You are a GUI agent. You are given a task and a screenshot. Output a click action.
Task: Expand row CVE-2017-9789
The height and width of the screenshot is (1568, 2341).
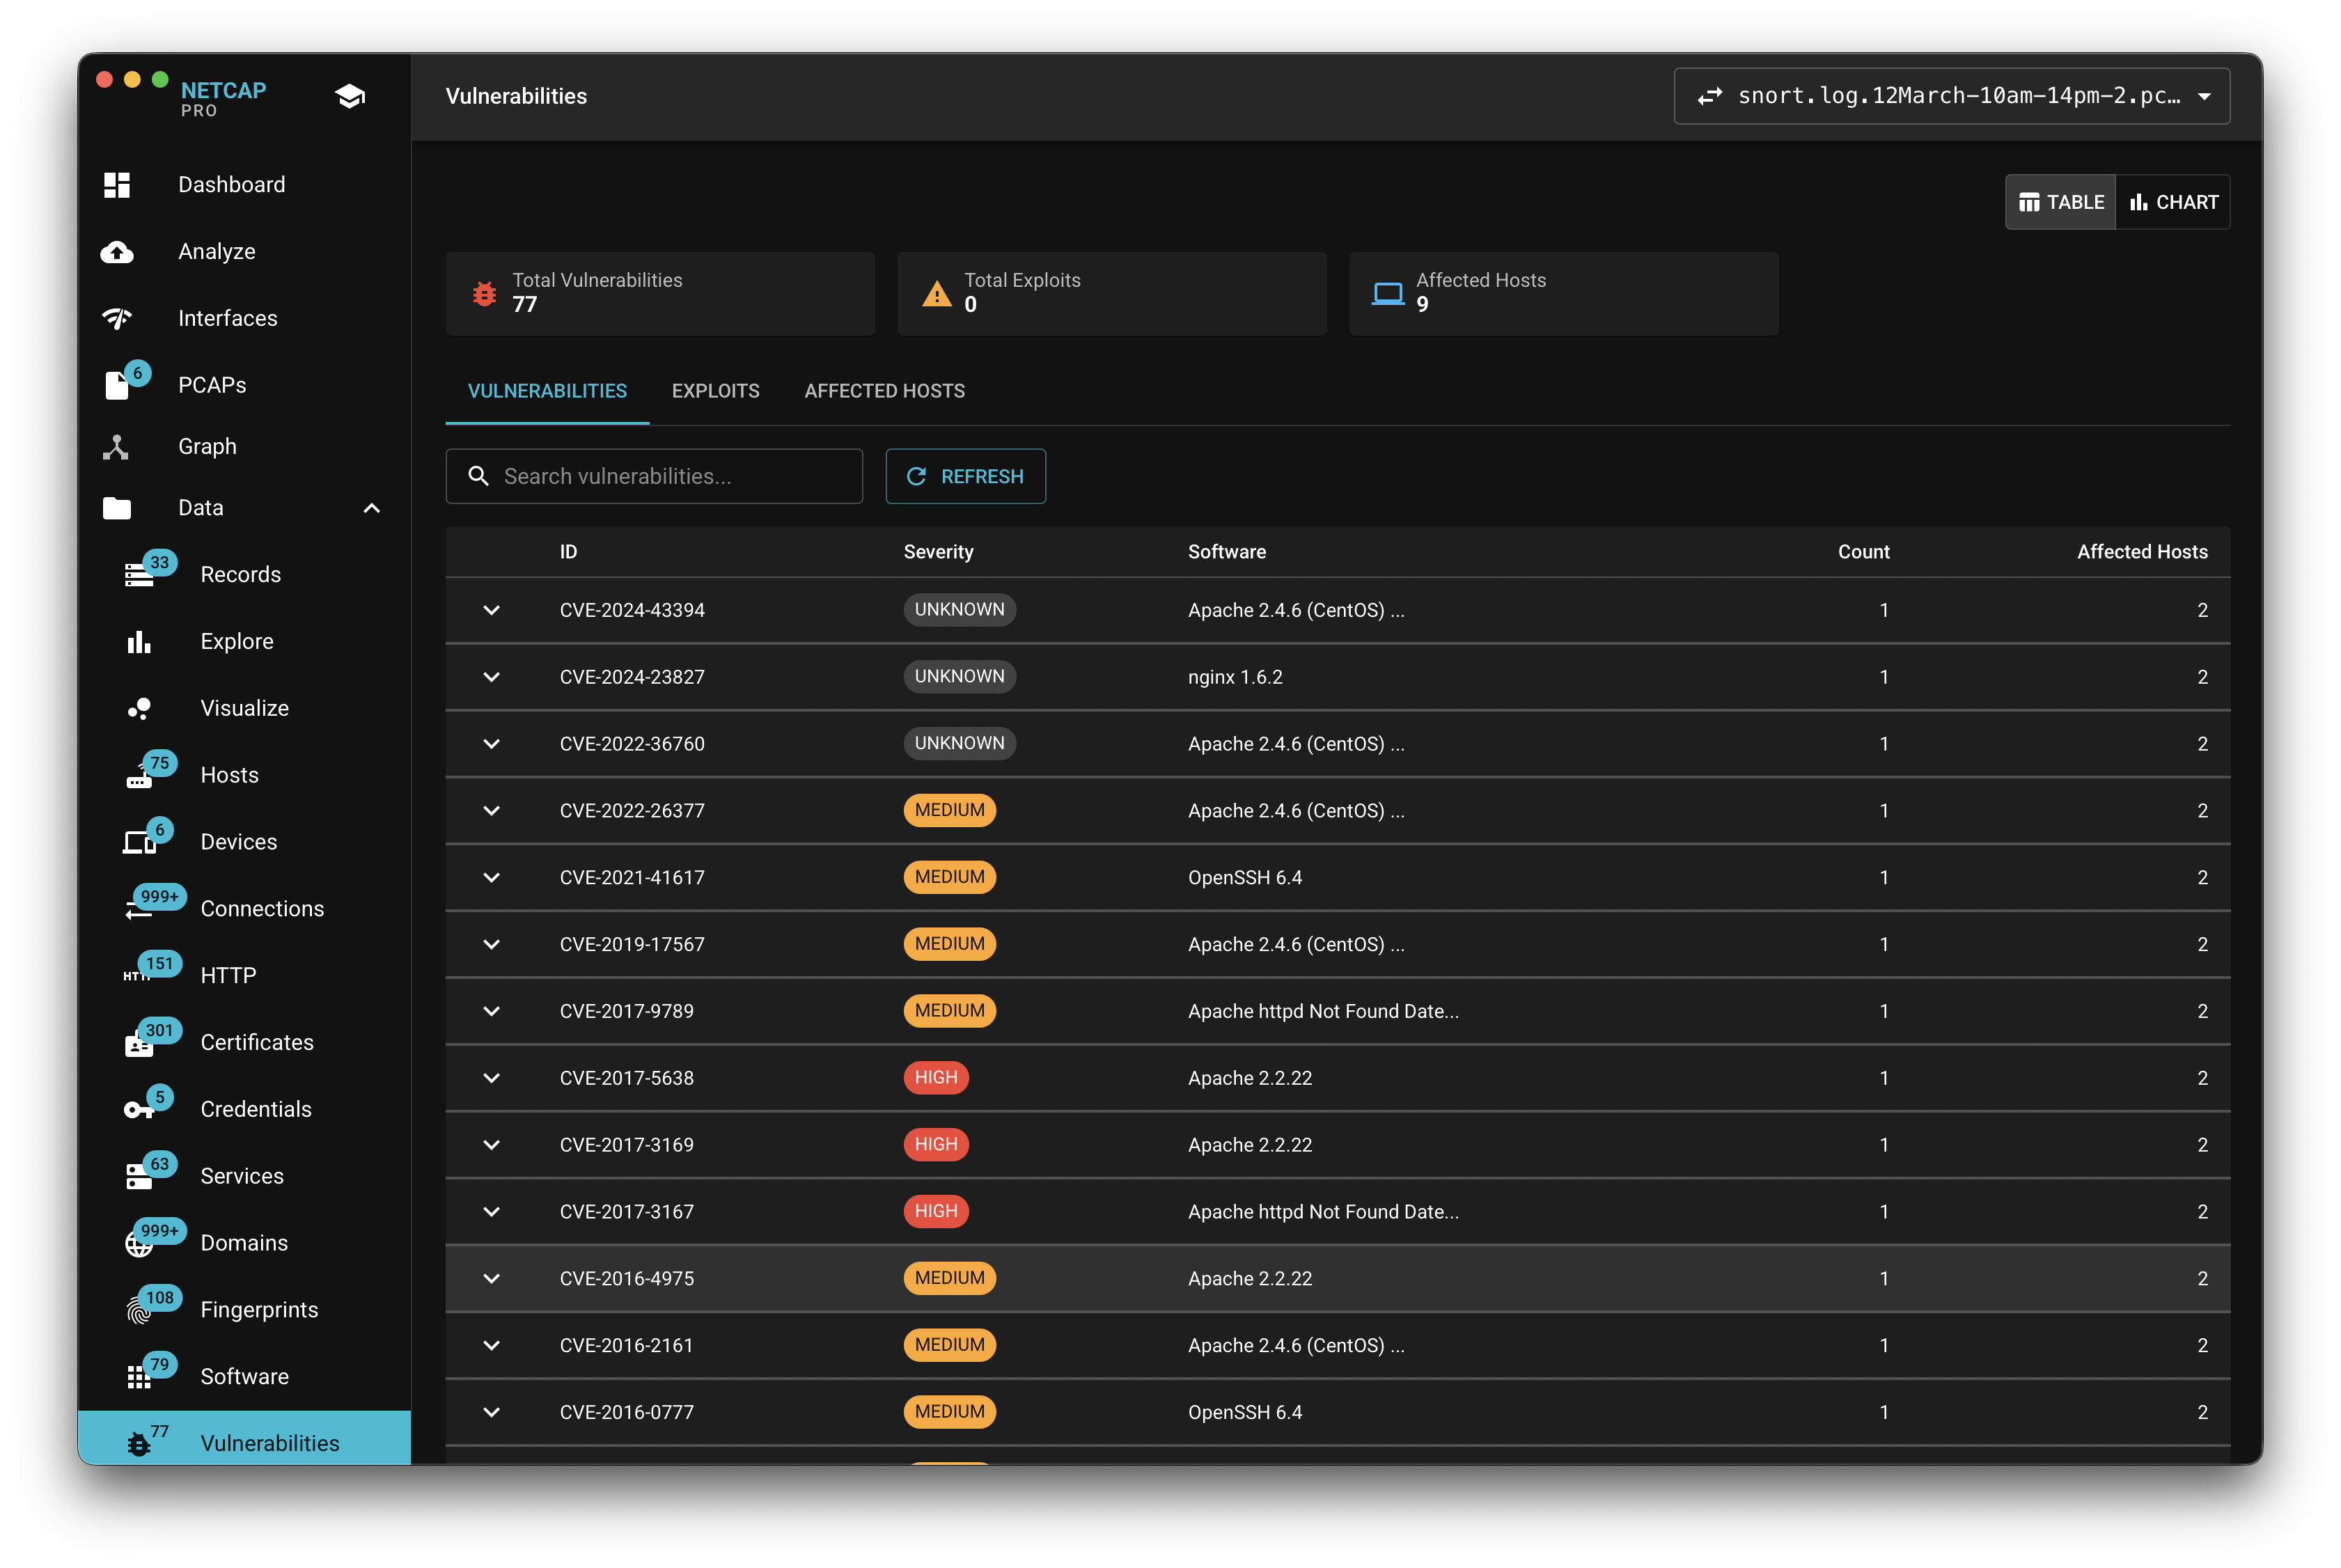tap(492, 1012)
